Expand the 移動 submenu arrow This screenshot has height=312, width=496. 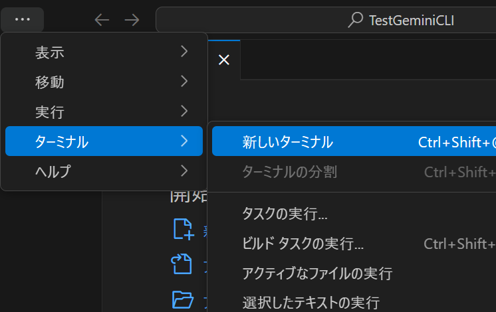[184, 82]
